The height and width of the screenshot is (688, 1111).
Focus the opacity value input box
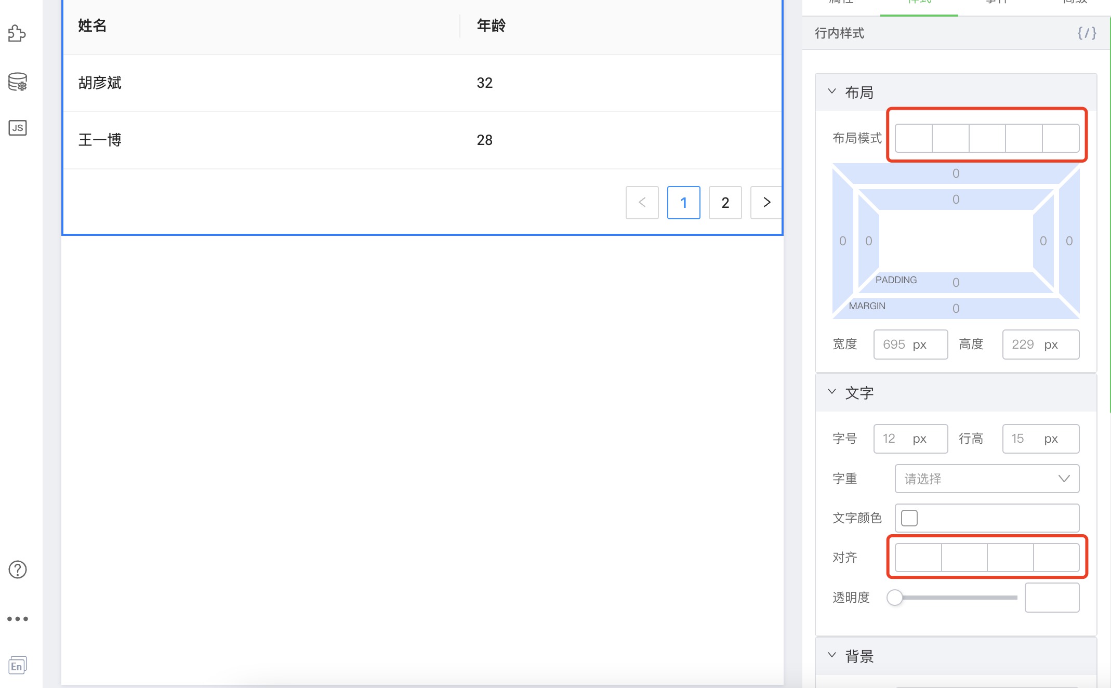click(x=1052, y=598)
